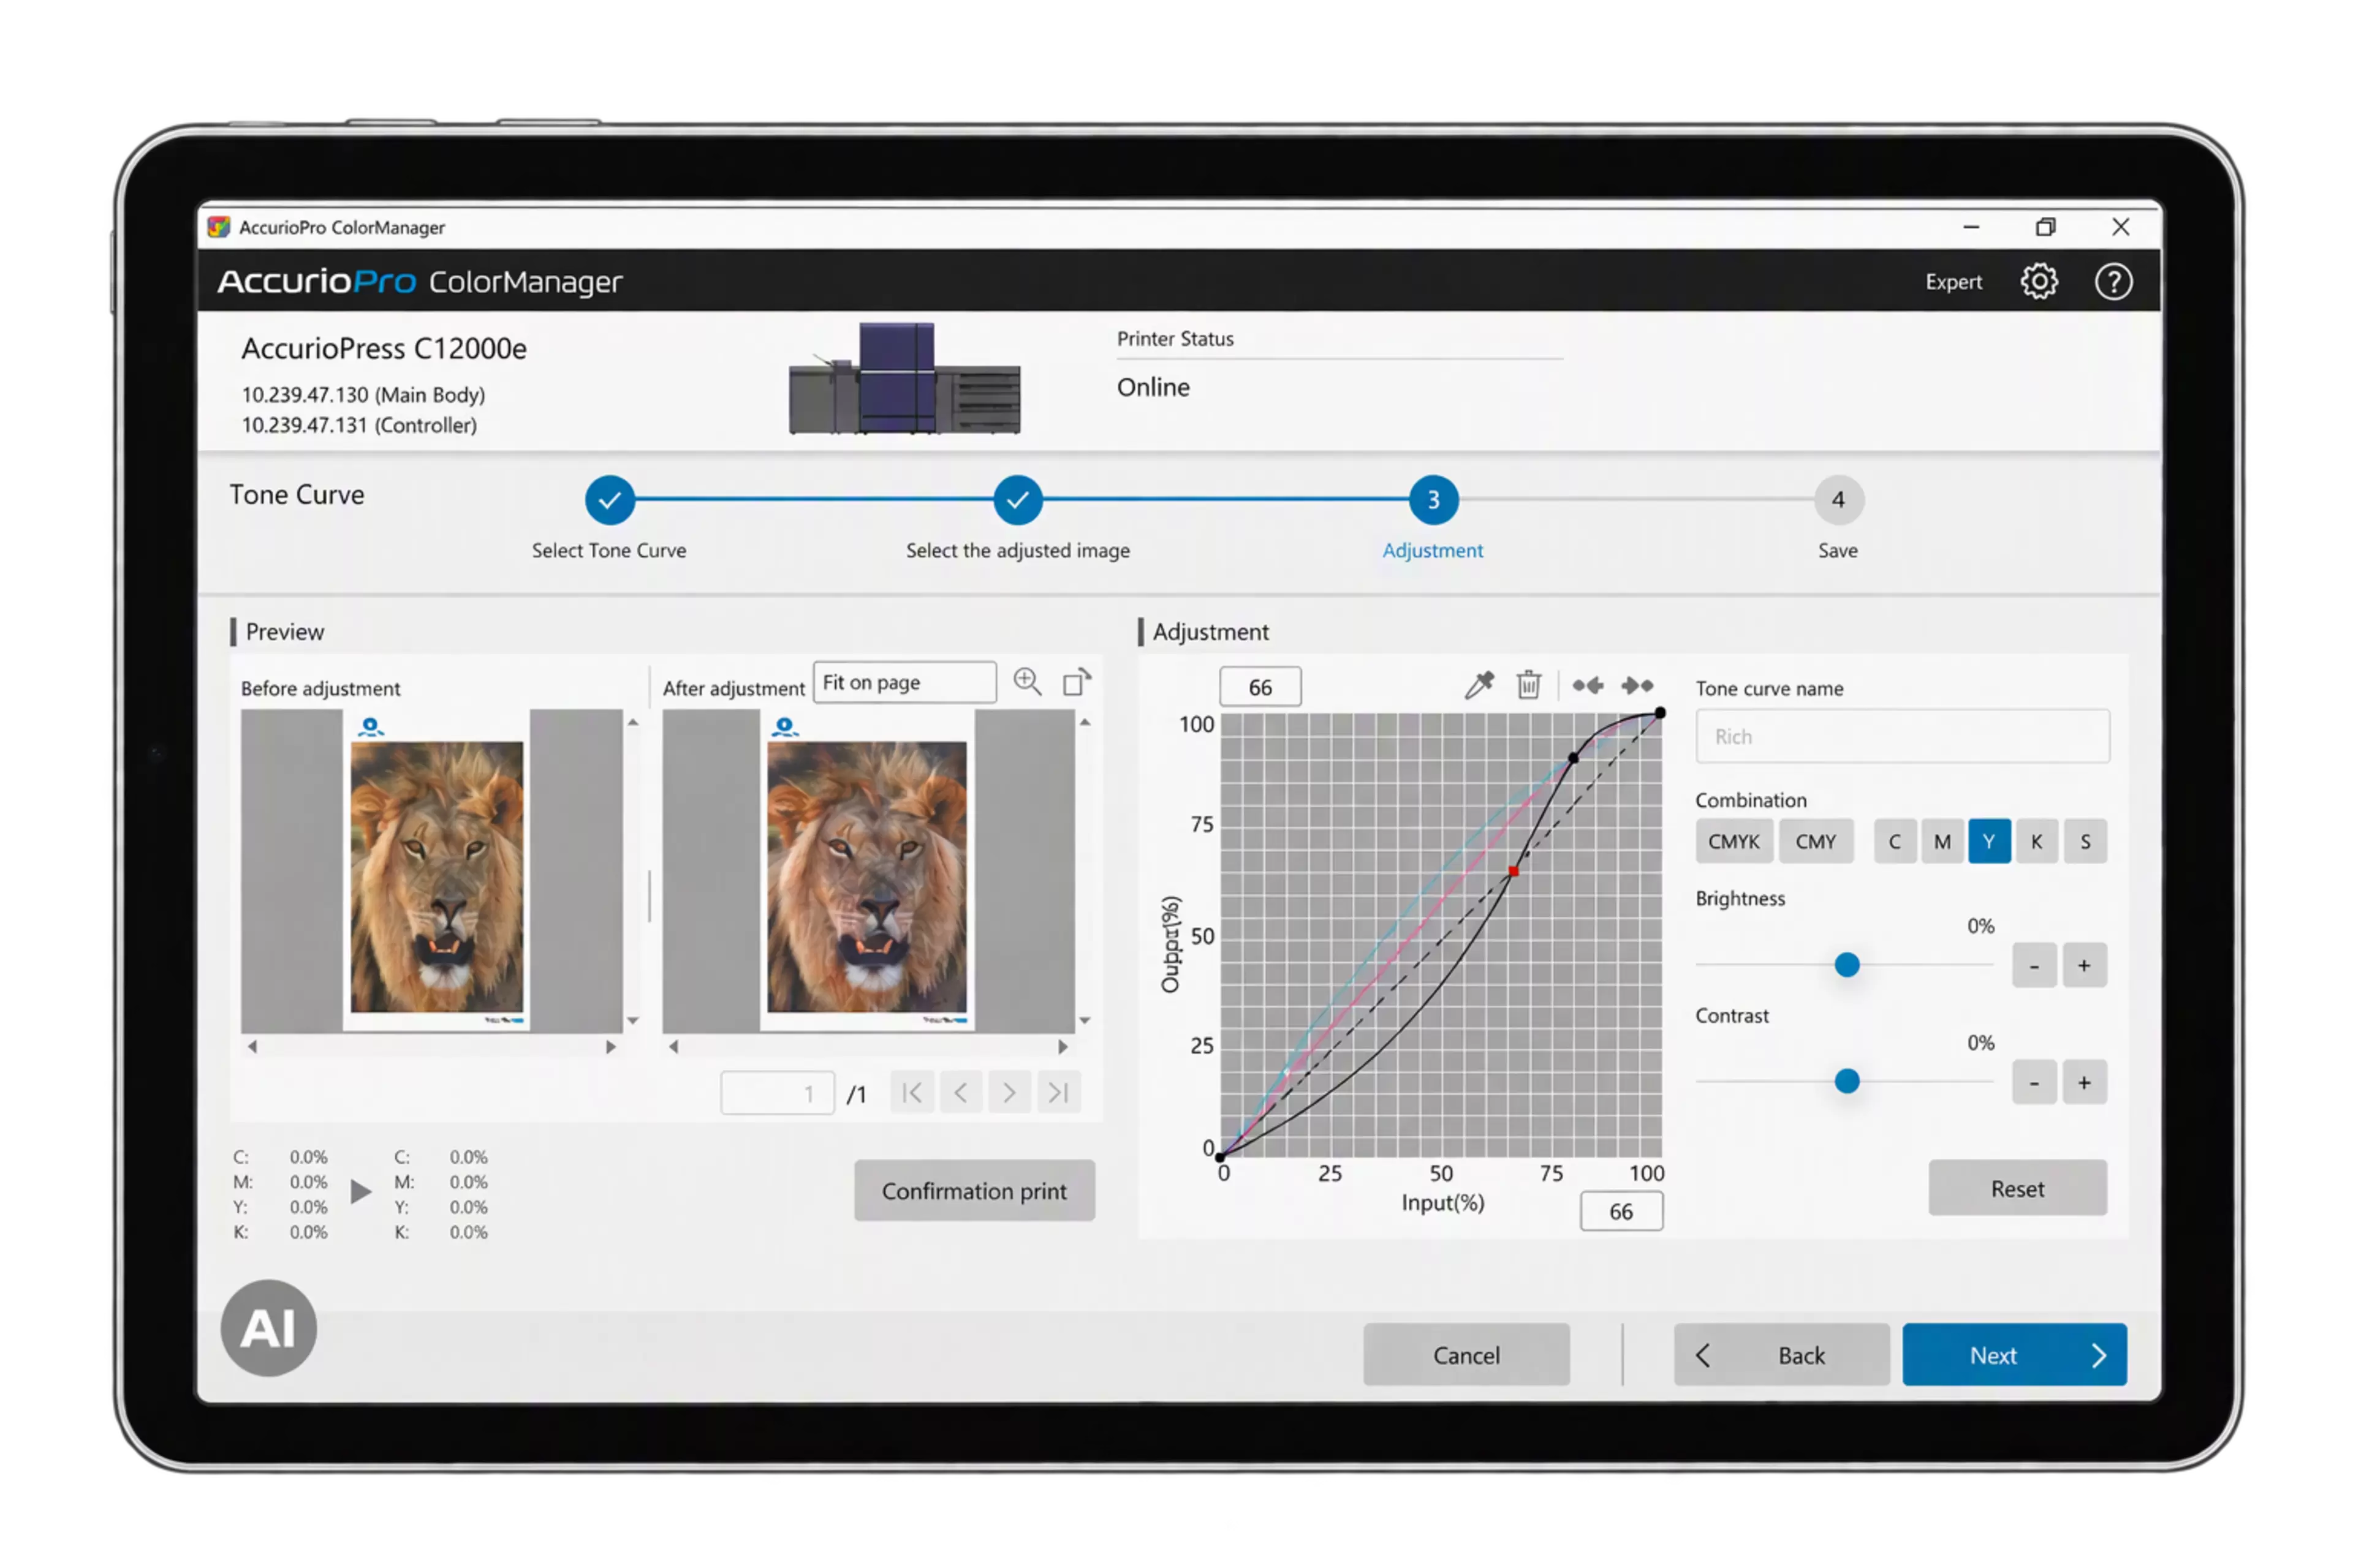Screen dimensions: 2353x1568
Task: Click the Input value field showing 66
Action: 1622,1211
